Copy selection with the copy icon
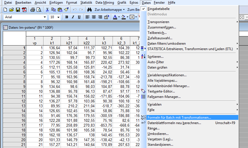 [x=53, y=10]
